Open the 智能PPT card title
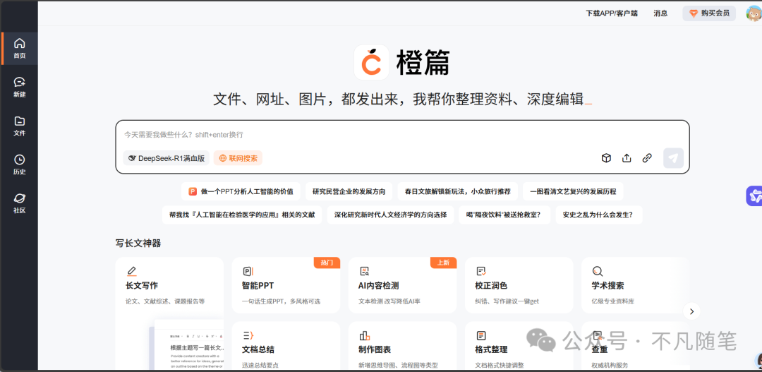 pyautogui.click(x=258, y=285)
